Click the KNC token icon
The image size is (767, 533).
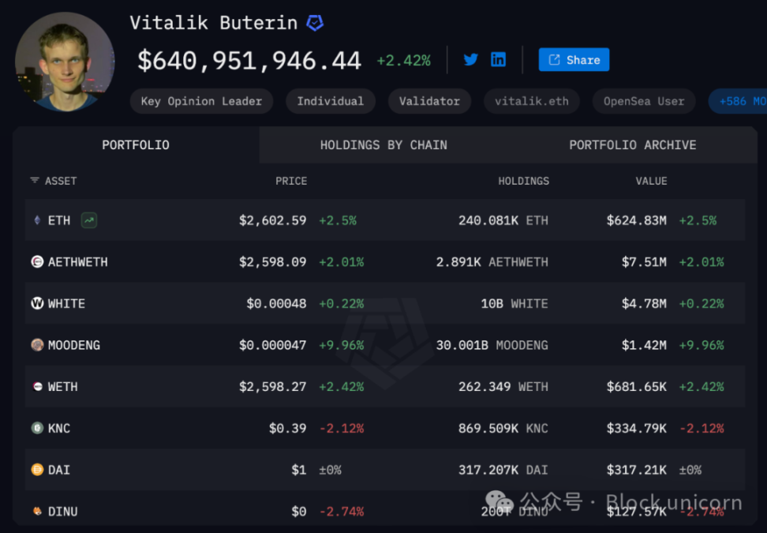[x=37, y=428]
